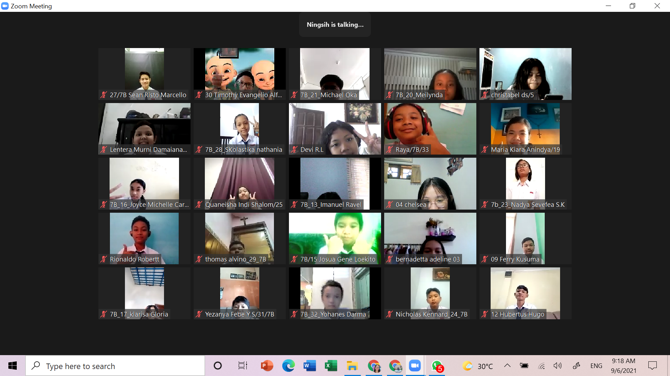670x376 pixels.
Task: Select 7B_28_SKolastika nathania video tile
Action: (x=240, y=129)
